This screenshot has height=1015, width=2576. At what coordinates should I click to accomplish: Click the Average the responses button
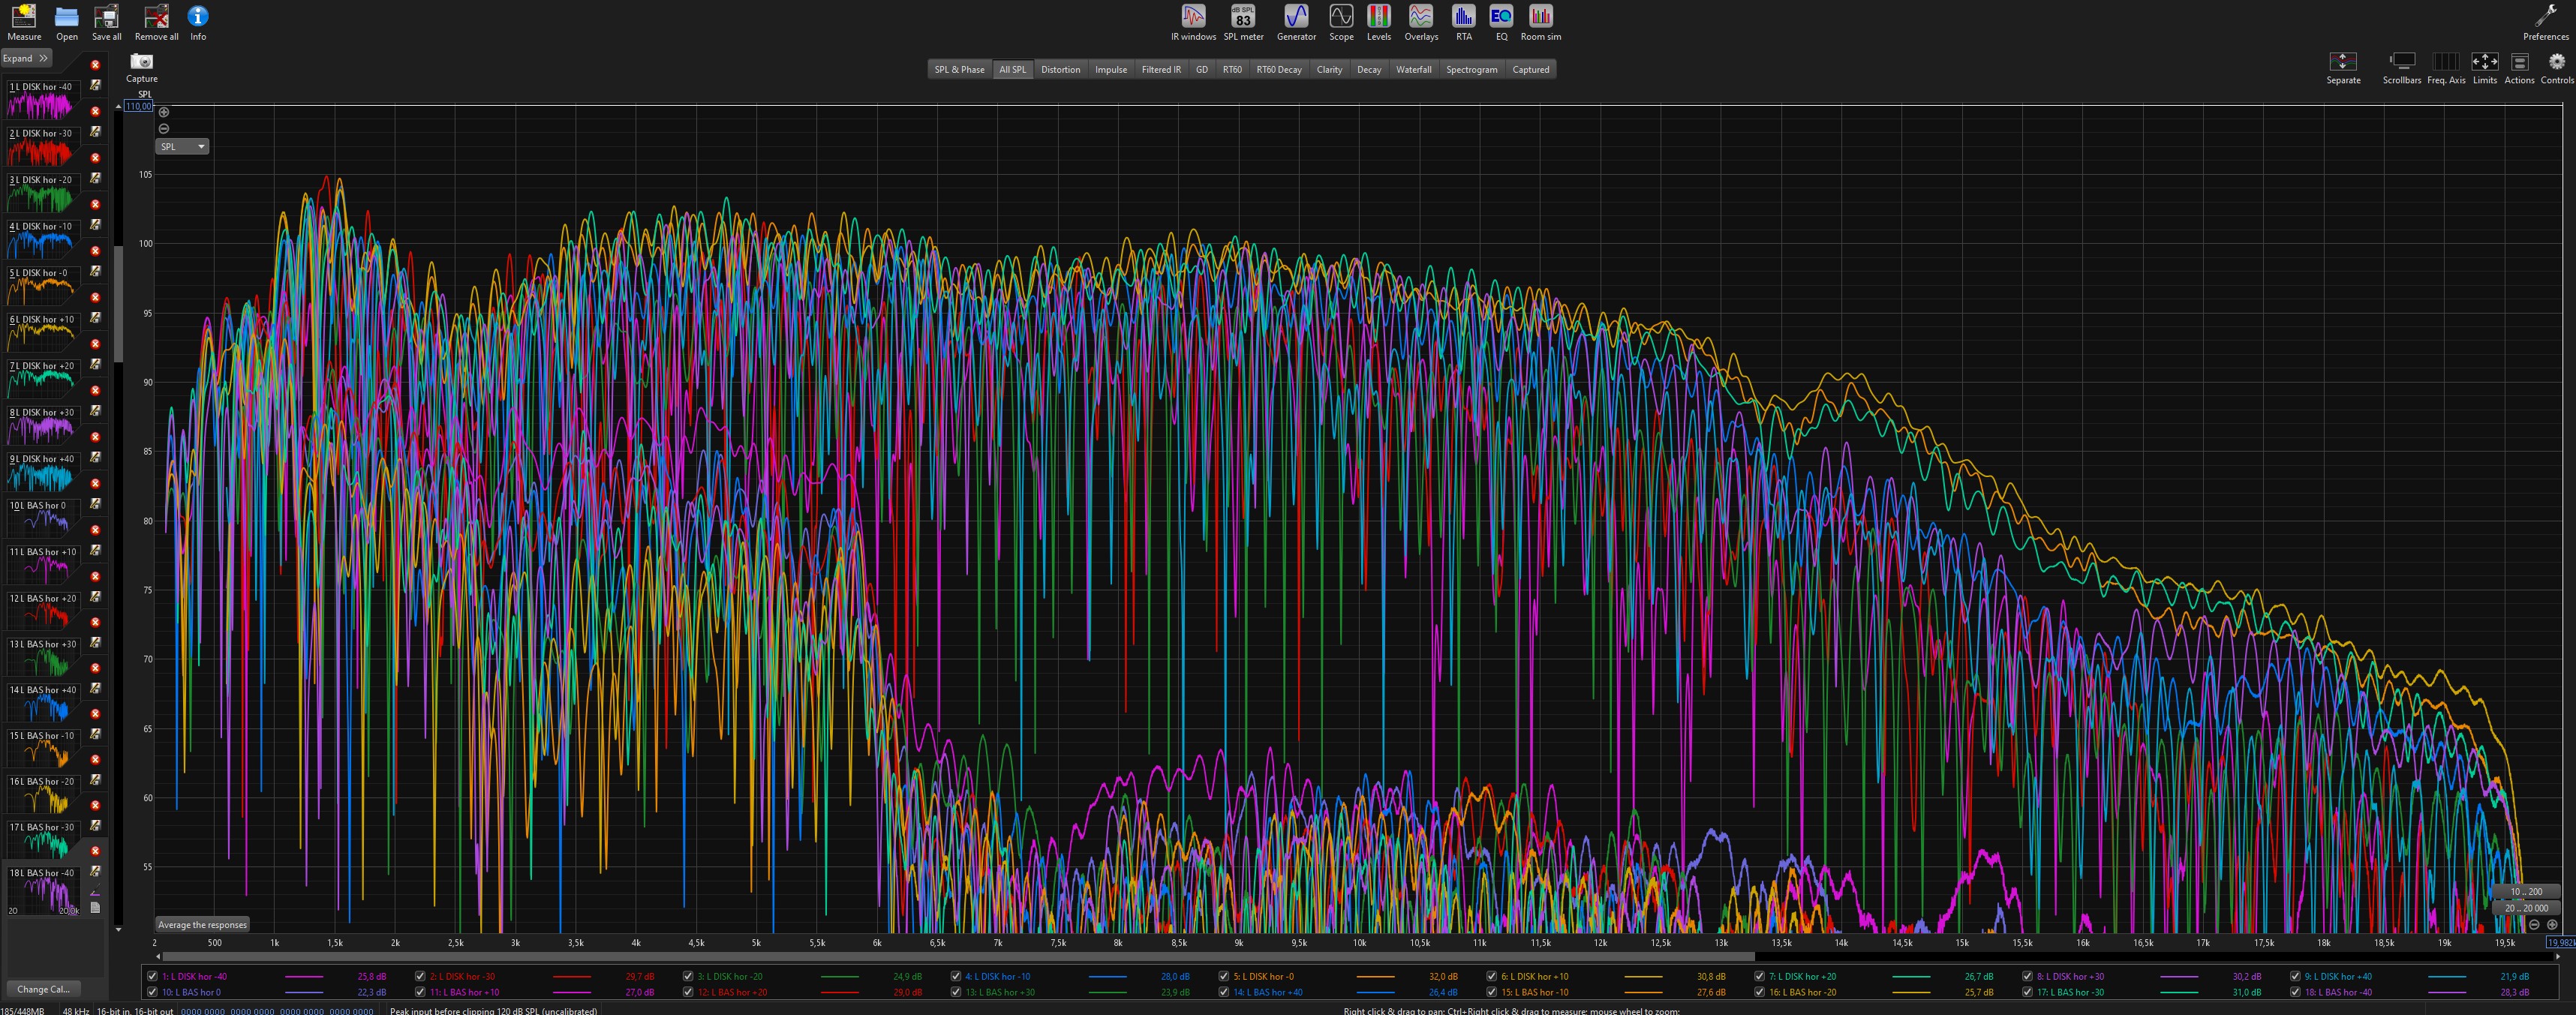(x=202, y=924)
